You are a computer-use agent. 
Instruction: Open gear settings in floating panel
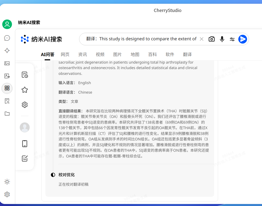tap(25, 105)
